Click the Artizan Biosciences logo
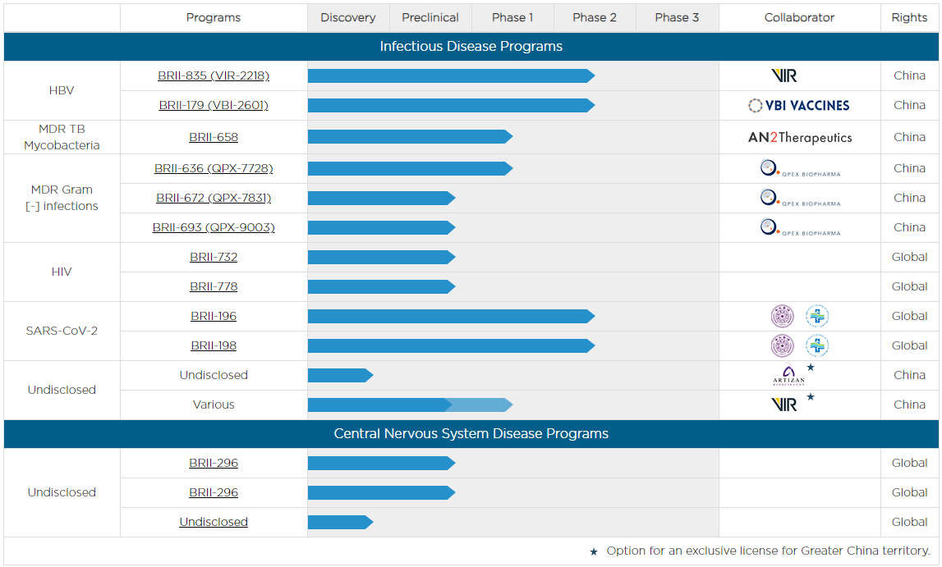942x567 pixels. [788, 376]
